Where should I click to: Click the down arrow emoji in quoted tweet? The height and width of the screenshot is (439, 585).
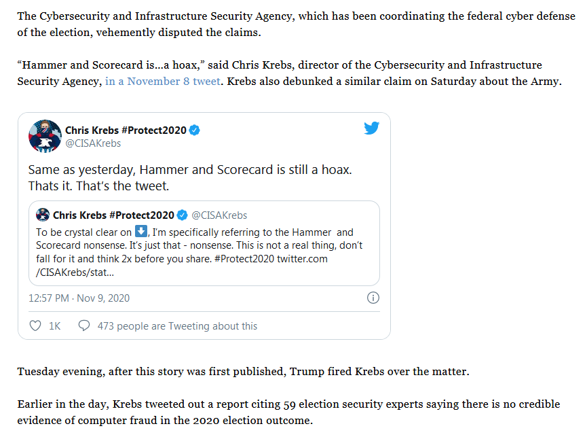click(x=141, y=232)
